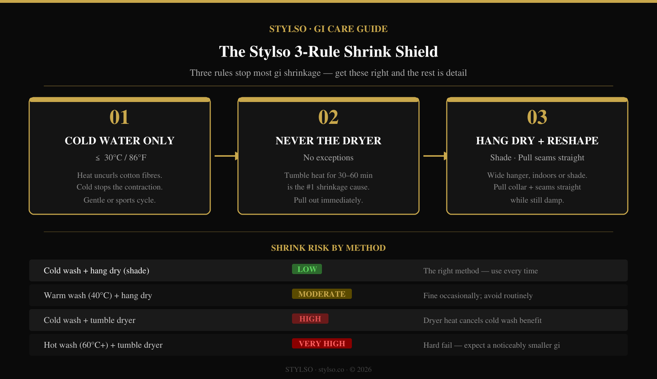Select the row label "Cold wash + hang dry (shade)"
This screenshot has width=657, height=379.
coord(96,271)
